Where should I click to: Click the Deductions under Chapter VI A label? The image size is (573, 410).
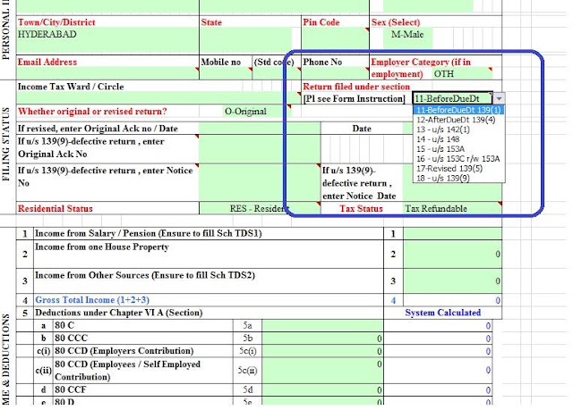(x=119, y=313)
